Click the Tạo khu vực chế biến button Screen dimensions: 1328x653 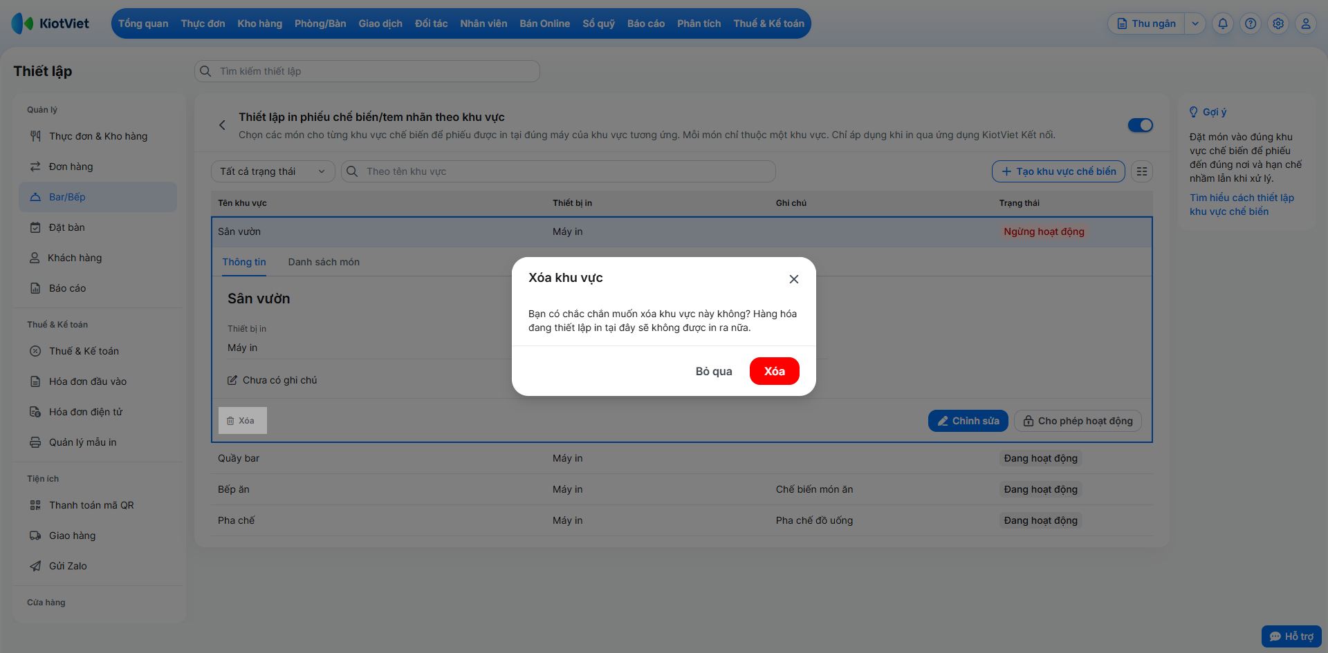(1058, 171)
